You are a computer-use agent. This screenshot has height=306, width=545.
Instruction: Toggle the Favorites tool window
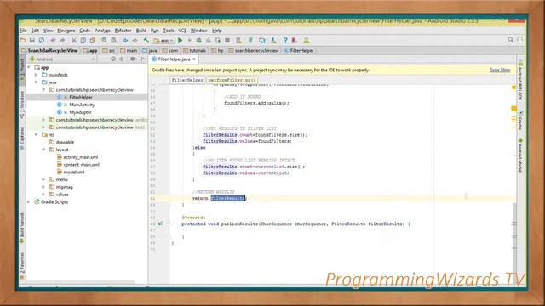coord(22,266)
